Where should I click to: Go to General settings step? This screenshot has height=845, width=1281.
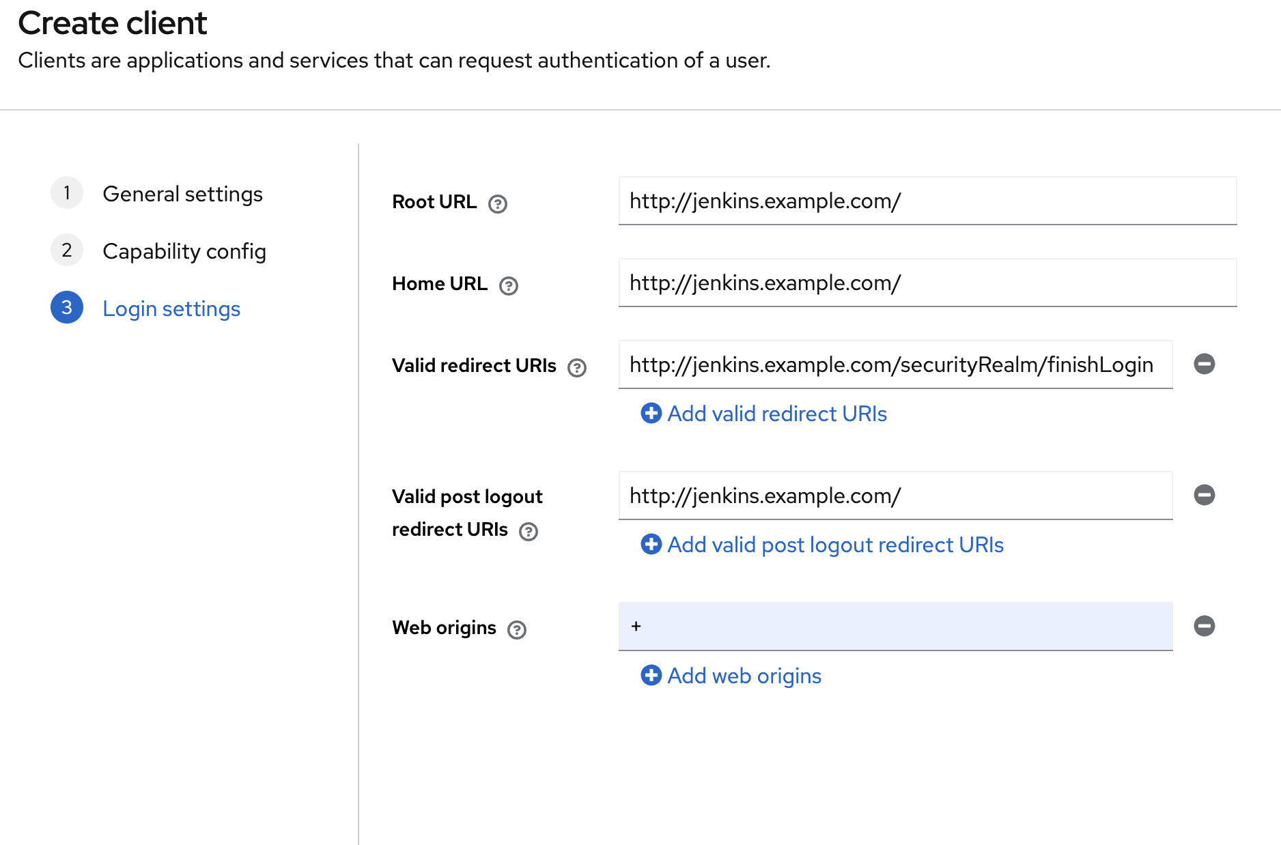[182, 194]
